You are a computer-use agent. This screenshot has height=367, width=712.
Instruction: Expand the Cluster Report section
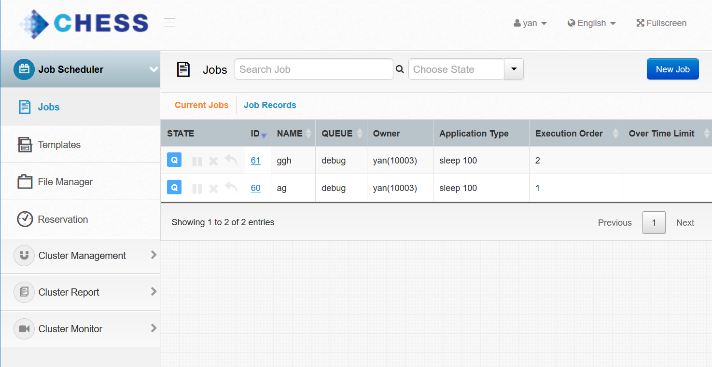[154, 291]
